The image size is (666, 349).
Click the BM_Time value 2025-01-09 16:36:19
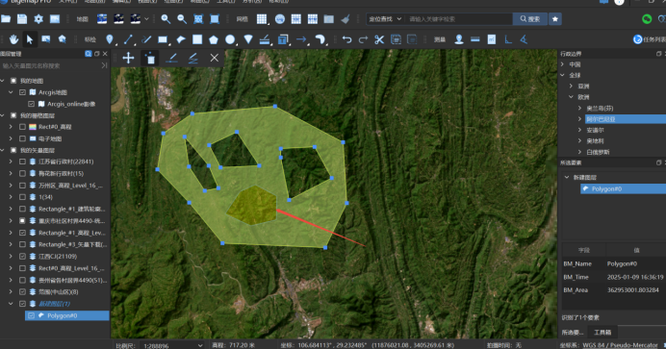coord(634,277)
